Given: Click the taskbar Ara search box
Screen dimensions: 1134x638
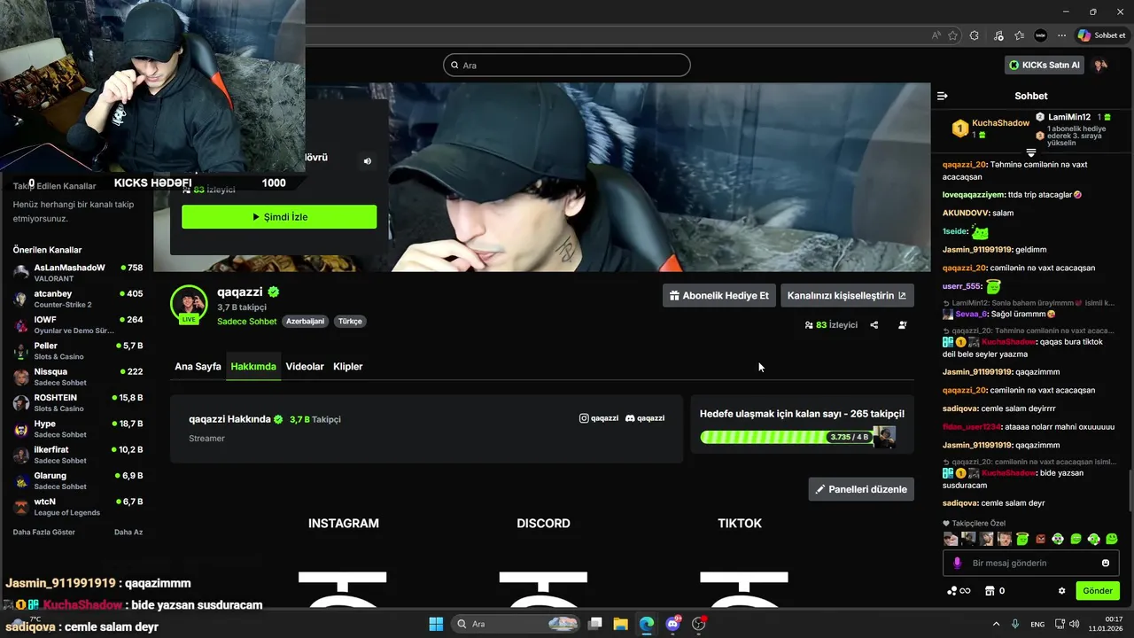Looking at the screenshot, I should pos(515,624).
